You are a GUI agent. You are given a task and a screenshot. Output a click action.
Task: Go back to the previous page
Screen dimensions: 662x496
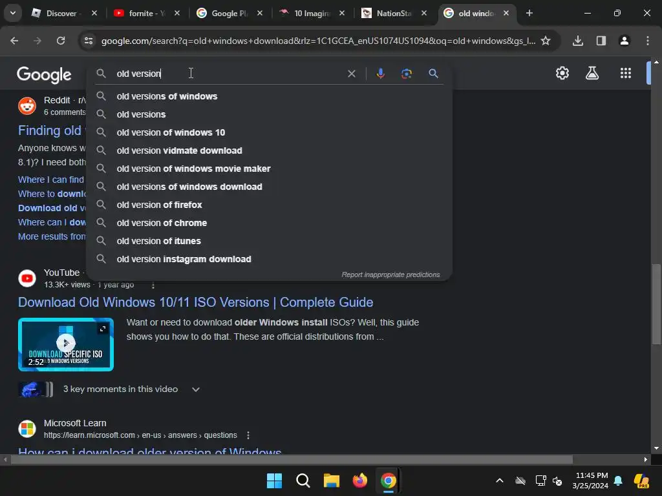click(14, 41)
